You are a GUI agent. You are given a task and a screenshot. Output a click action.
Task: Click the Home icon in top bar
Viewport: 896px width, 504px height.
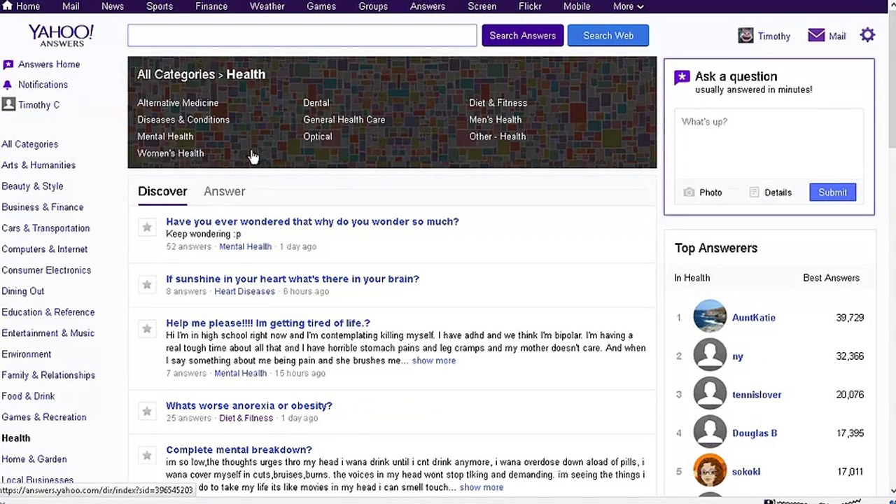7,6
